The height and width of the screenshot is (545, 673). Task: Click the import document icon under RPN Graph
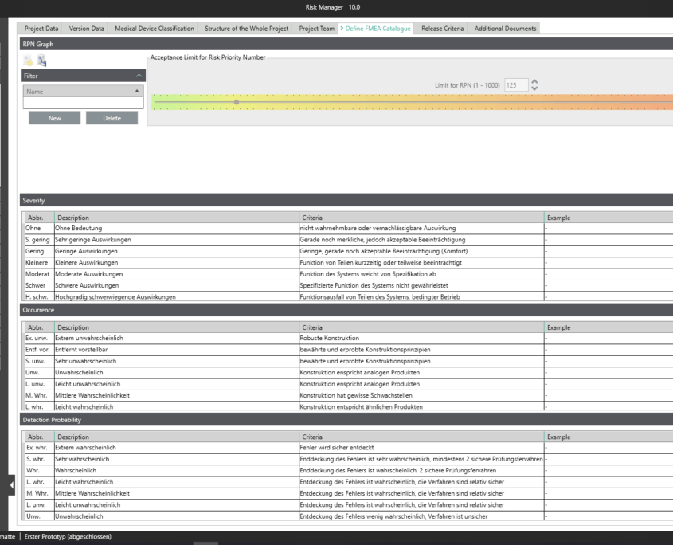pyautogui.click(x=41, y=61)
